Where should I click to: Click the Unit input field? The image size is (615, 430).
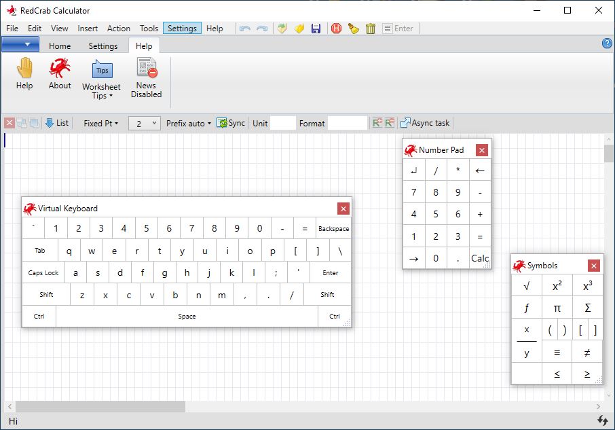tap(283, 123)
